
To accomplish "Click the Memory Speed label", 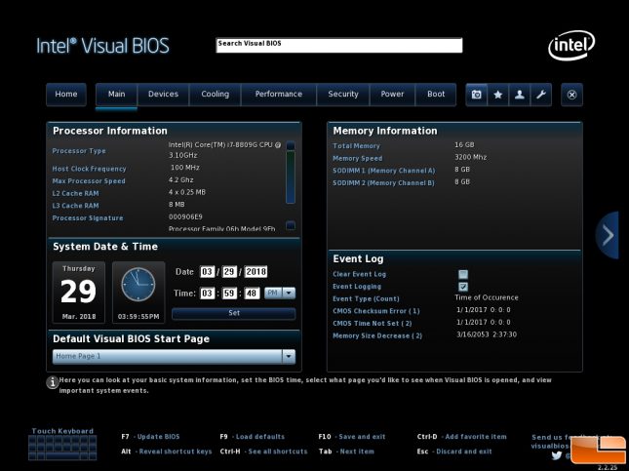I will coord(358,159).
